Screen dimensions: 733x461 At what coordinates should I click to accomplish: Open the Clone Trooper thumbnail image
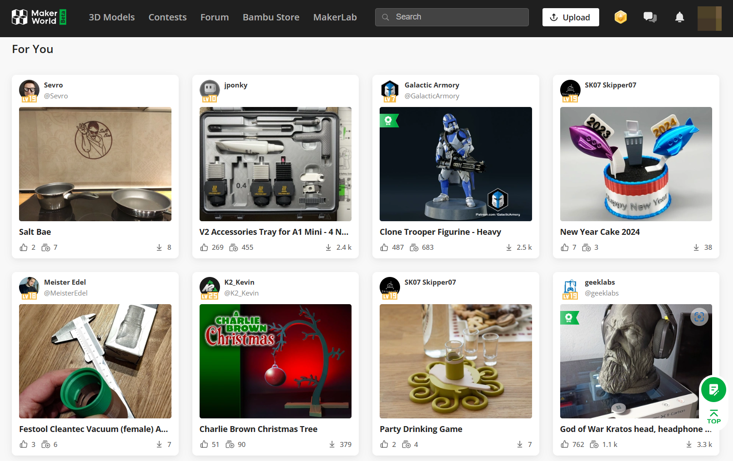pyautogui.click(x=456, y=164)
